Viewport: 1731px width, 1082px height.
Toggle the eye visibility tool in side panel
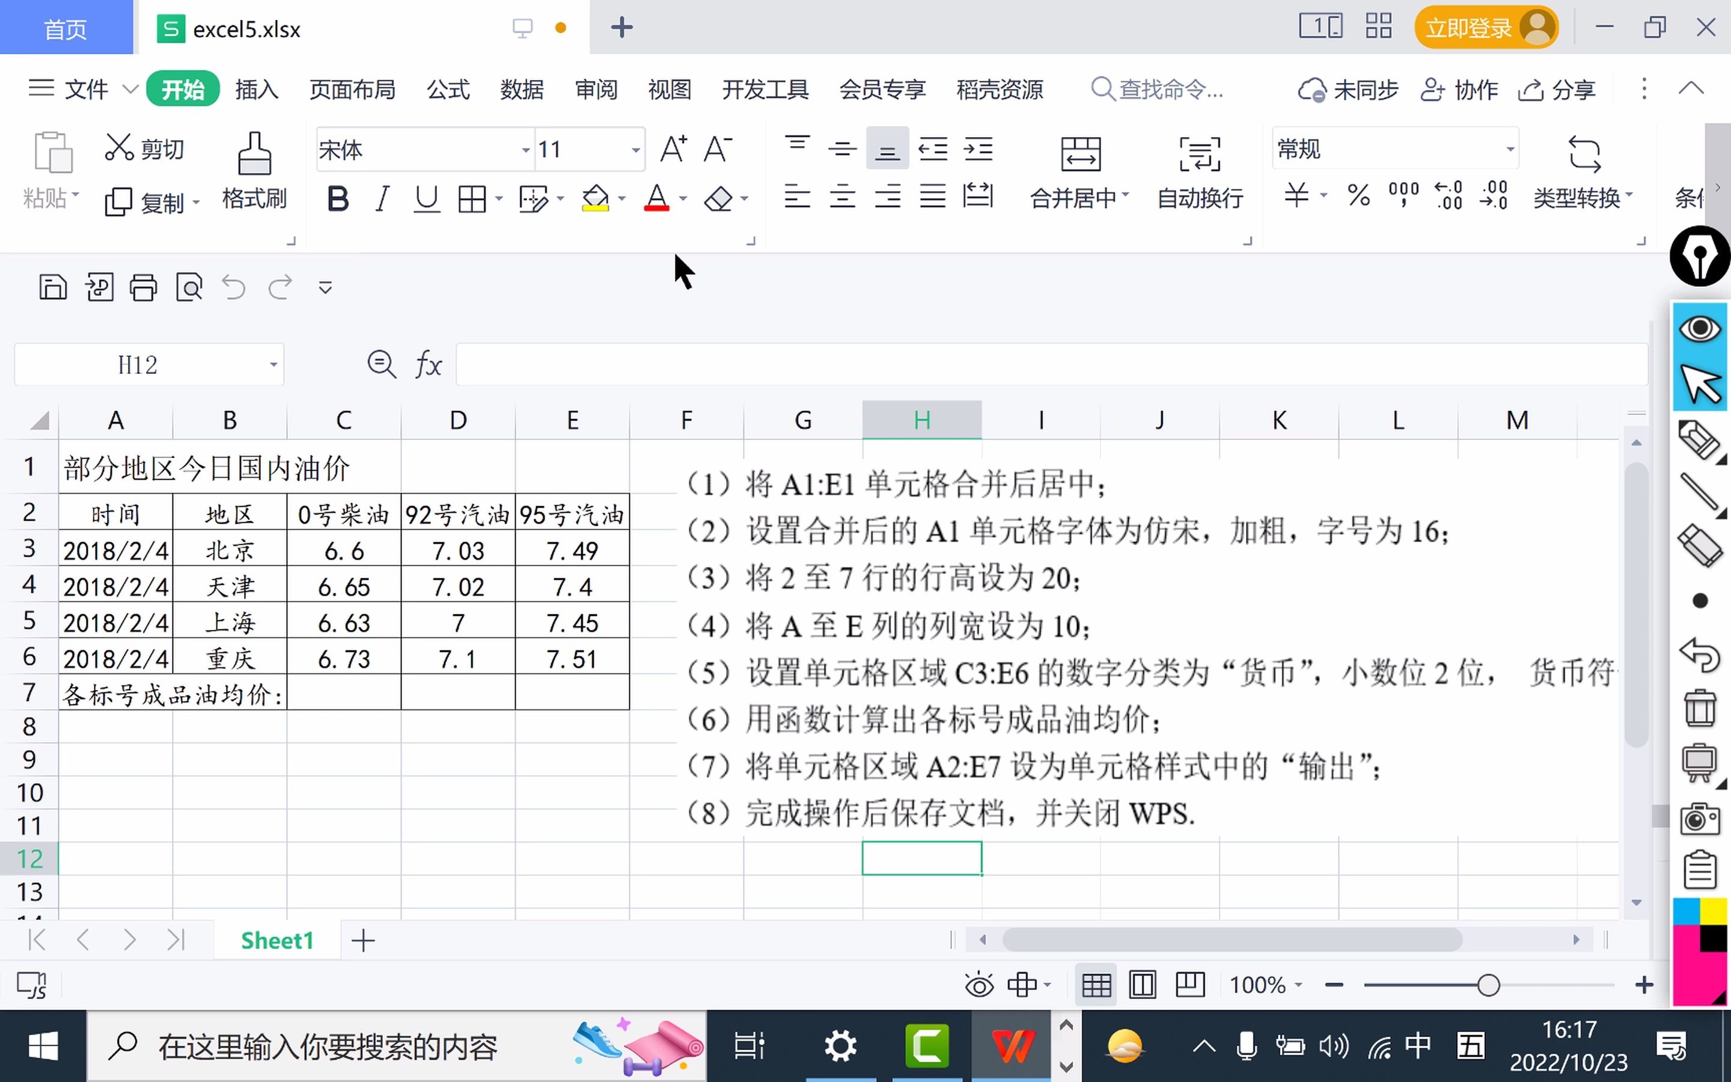pos(1700,329)
